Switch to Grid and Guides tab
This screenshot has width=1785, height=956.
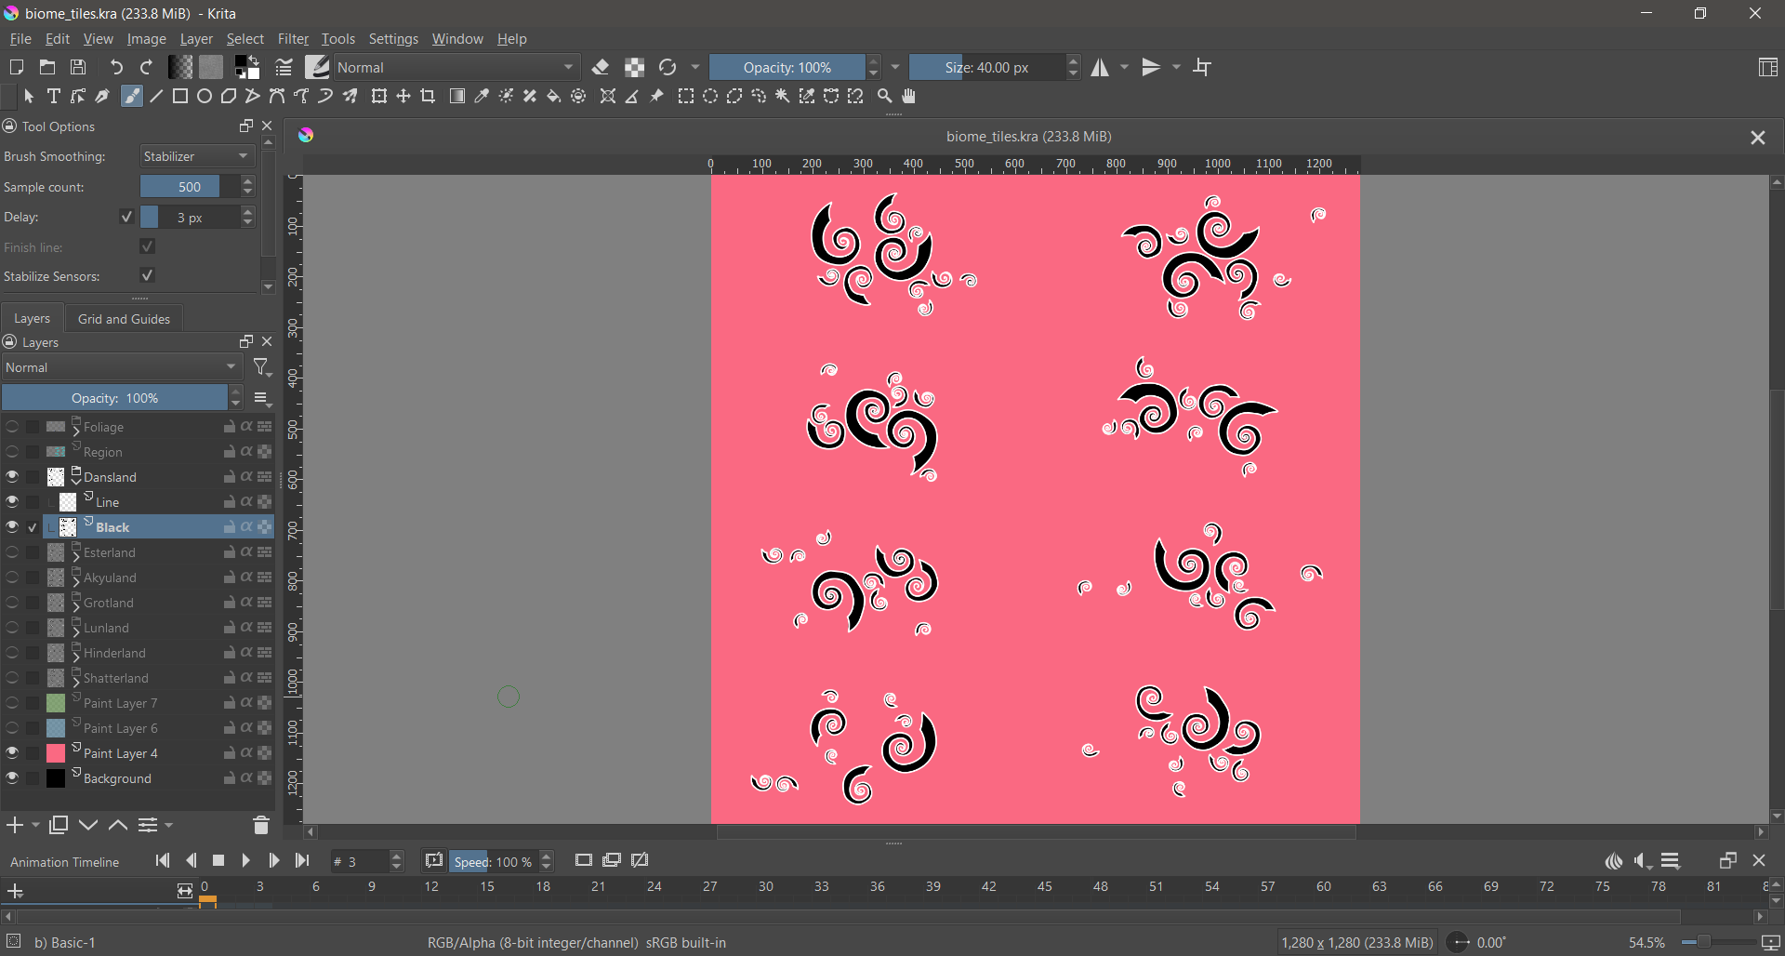[x=124, y=318]
